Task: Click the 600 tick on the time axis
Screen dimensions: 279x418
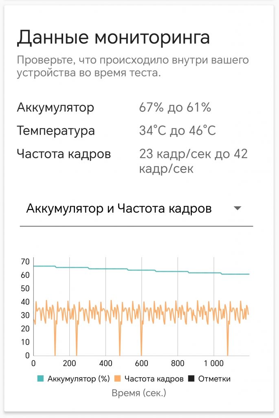Action: tap(141, 363)
